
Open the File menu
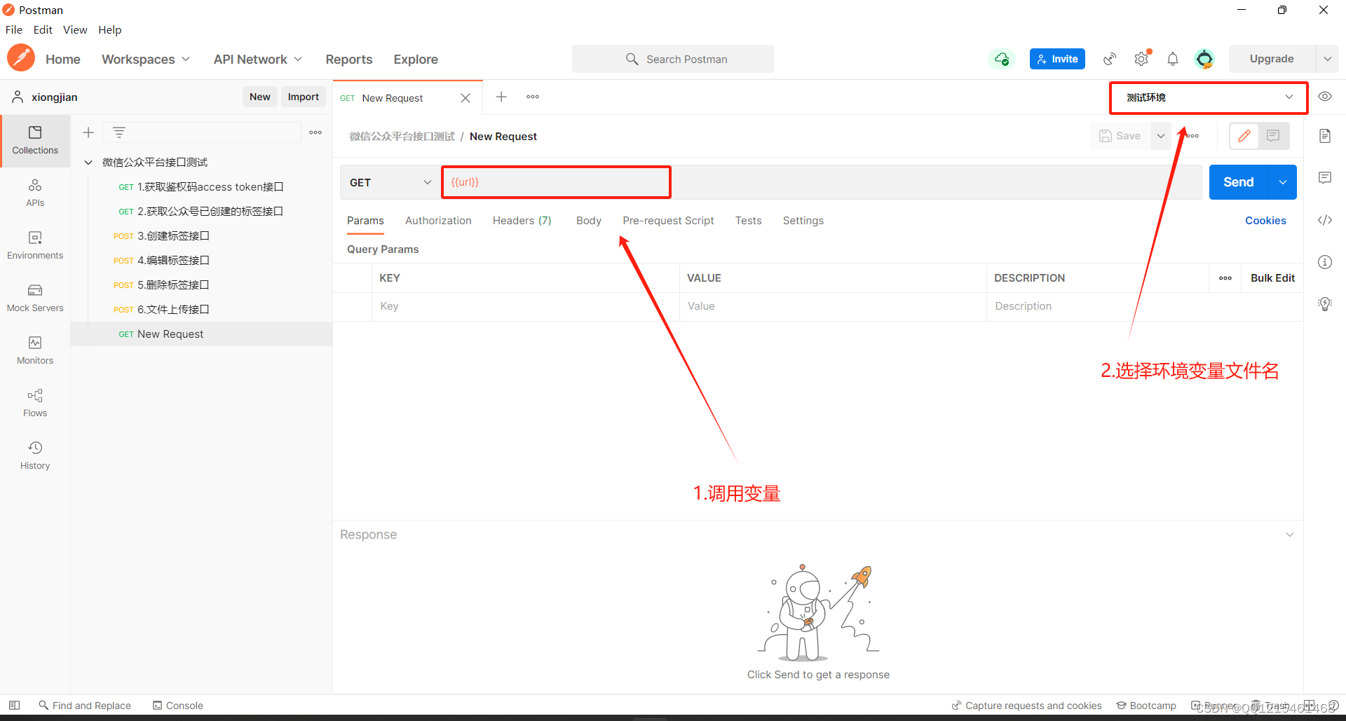point(14,29)
